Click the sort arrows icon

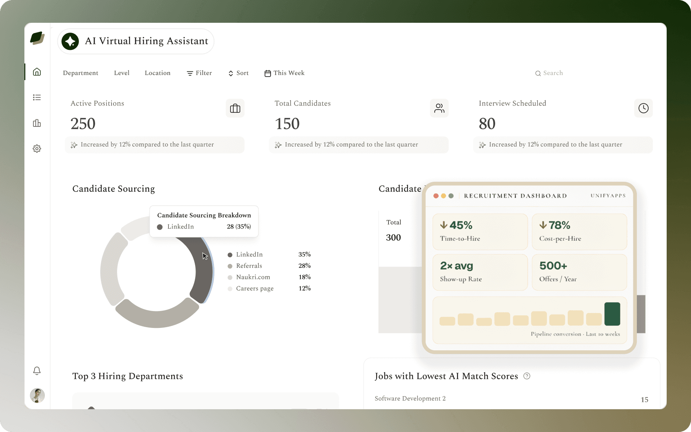pyautogui.click(x=231, y=73)
